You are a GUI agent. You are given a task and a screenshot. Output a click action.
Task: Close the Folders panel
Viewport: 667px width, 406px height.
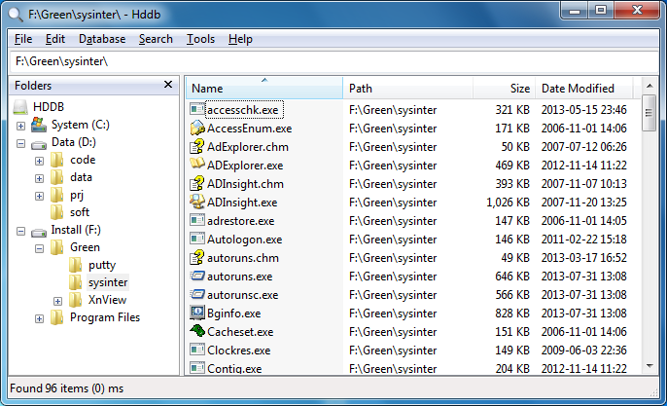[168, 85]
